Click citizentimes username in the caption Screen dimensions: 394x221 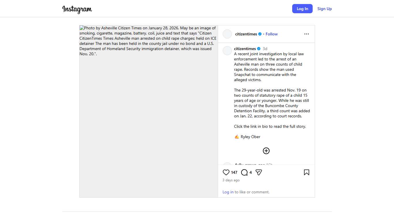point(245,49)
